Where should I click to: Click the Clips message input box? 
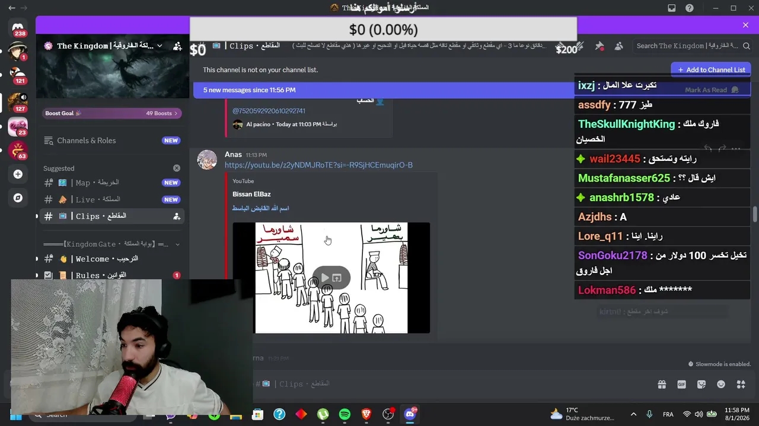coord(451,384)
